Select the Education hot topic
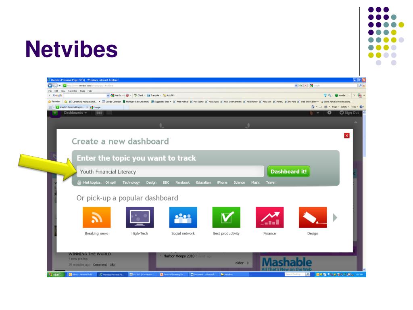This screenshot has height=310, width=413. [x=203, y=182]
